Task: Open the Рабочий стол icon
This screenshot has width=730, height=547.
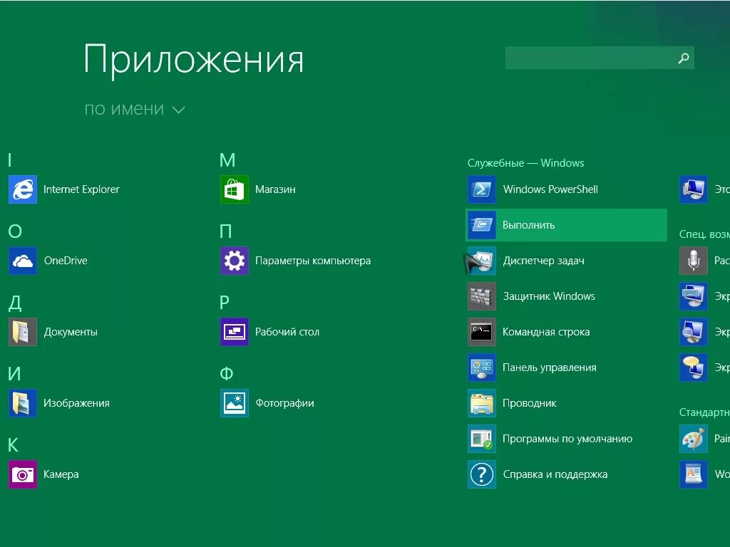Action: pyautogui.click(x=234, y=332)
